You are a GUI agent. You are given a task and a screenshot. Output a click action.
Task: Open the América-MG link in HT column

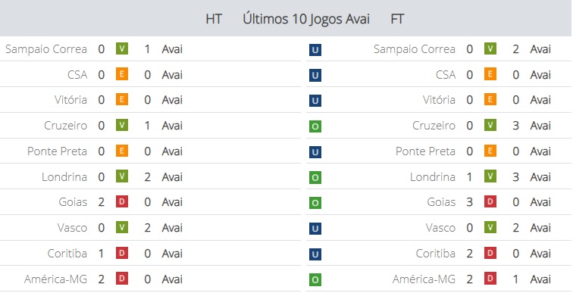(55, 279)
